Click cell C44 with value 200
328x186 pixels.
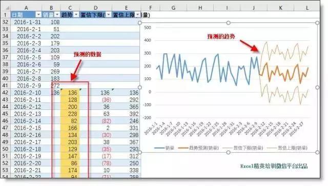(70, 107)
